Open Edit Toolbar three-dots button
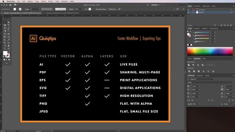Viewport: 235px width, 132px height. pos(7,63)
